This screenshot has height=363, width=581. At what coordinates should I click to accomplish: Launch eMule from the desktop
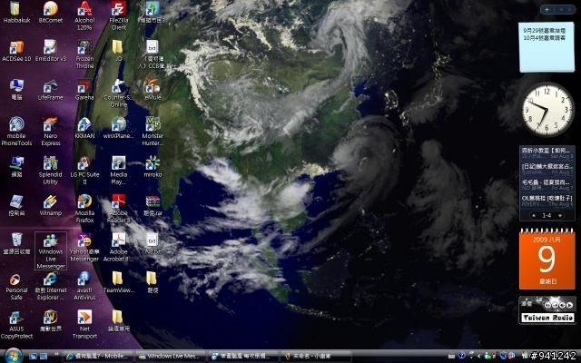coord(153,90)
